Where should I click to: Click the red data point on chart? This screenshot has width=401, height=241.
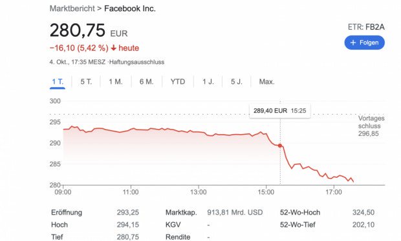point(280,146)
